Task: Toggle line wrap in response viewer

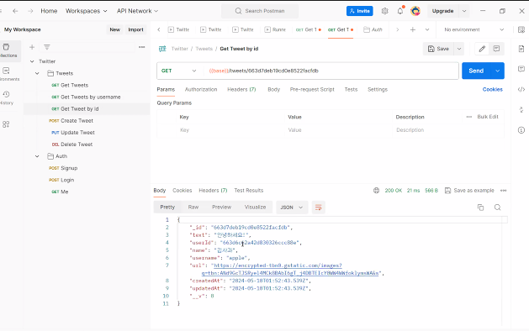Action: pos(318,208)
